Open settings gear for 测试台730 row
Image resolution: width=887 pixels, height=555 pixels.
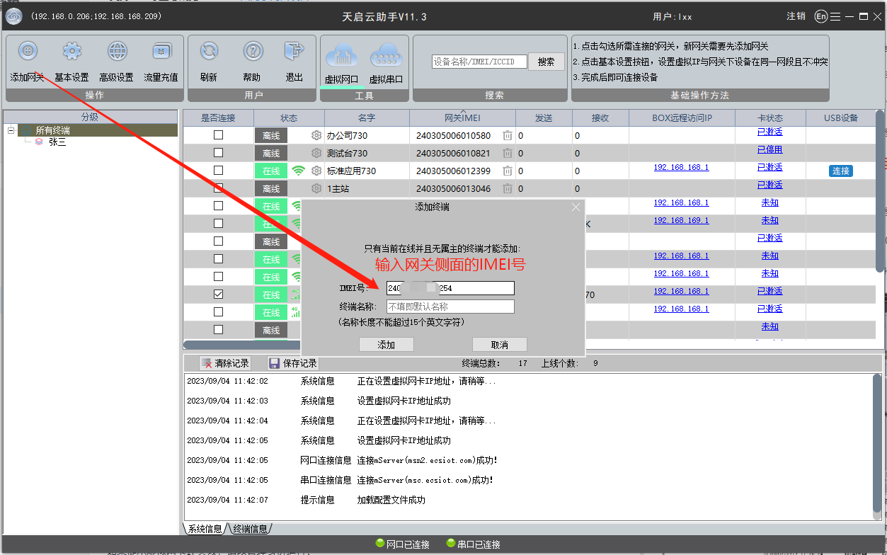pos(316,153)
